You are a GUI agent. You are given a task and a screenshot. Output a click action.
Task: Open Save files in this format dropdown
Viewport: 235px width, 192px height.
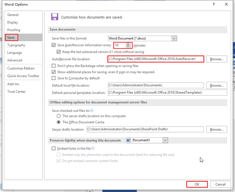pos(174,38)
